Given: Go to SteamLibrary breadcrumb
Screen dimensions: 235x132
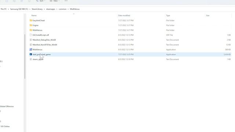Looking at the screenshot, I should (37, 9).
